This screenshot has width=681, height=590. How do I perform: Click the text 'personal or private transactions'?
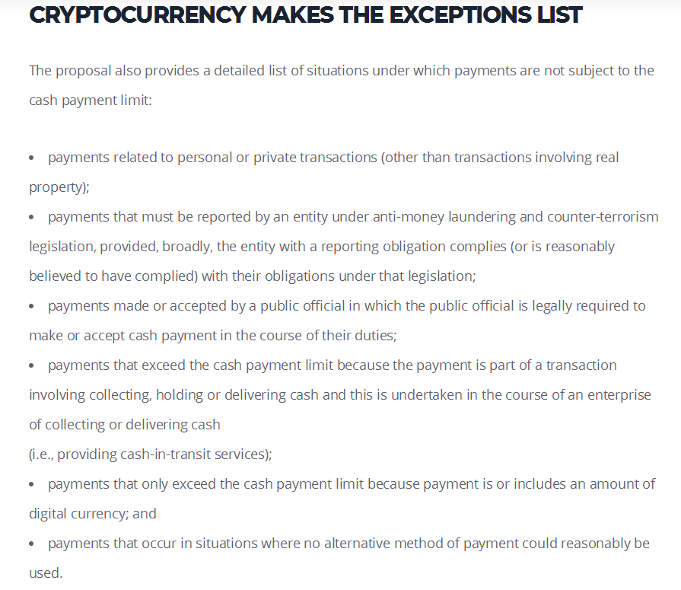click(277, 158)
